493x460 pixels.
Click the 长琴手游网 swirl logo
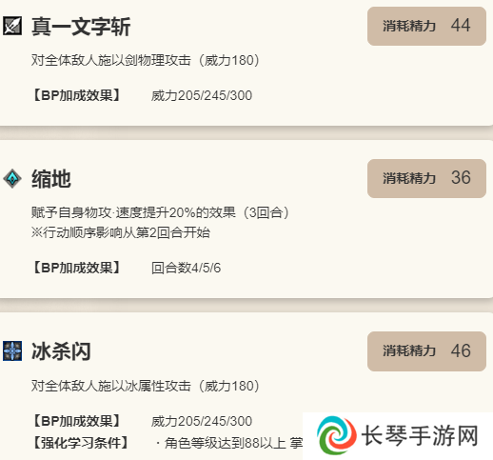(336, 435)
